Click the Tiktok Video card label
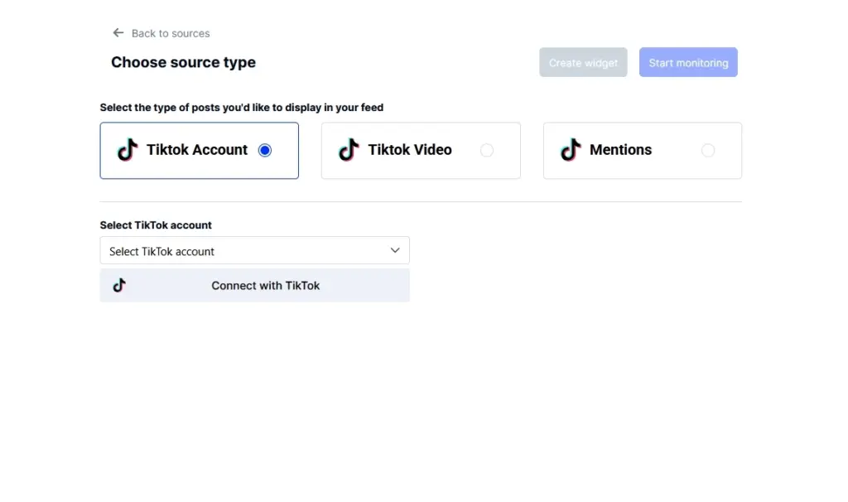848x502 pixels. pos(409,150)
